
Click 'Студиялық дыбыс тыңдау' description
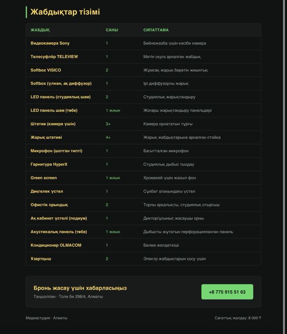click(169, 164)
